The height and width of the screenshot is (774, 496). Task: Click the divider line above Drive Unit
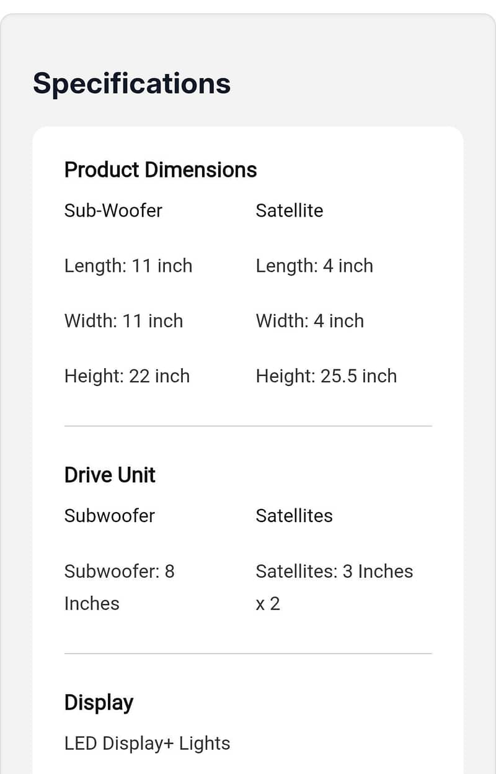coord(248,426)
